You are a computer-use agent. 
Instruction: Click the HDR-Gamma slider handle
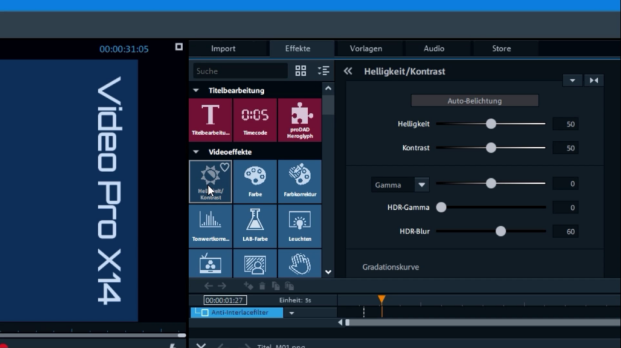click(x=441, y=207)
